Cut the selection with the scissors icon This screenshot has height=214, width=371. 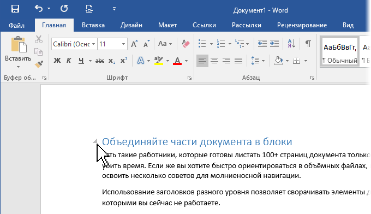(39, 39)
